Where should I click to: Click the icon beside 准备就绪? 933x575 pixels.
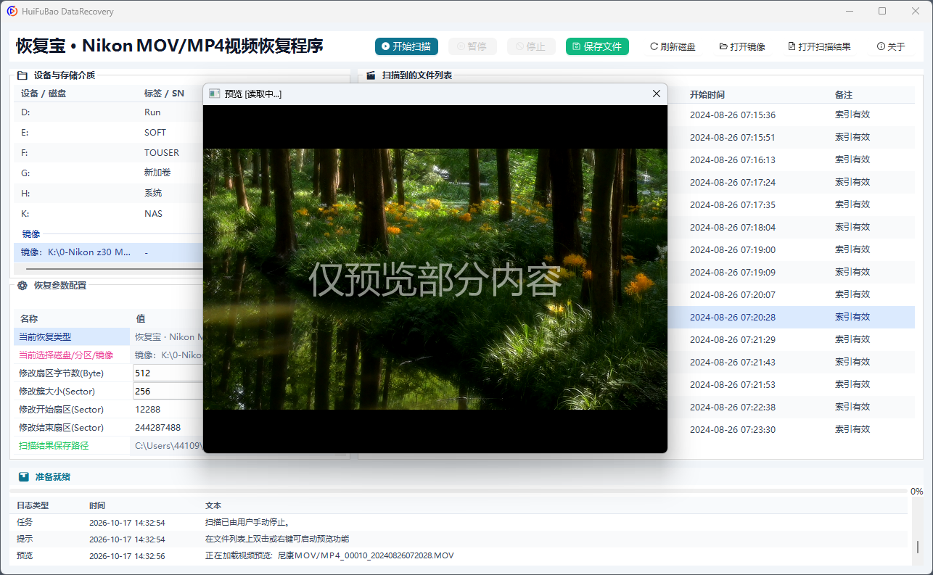23,477
